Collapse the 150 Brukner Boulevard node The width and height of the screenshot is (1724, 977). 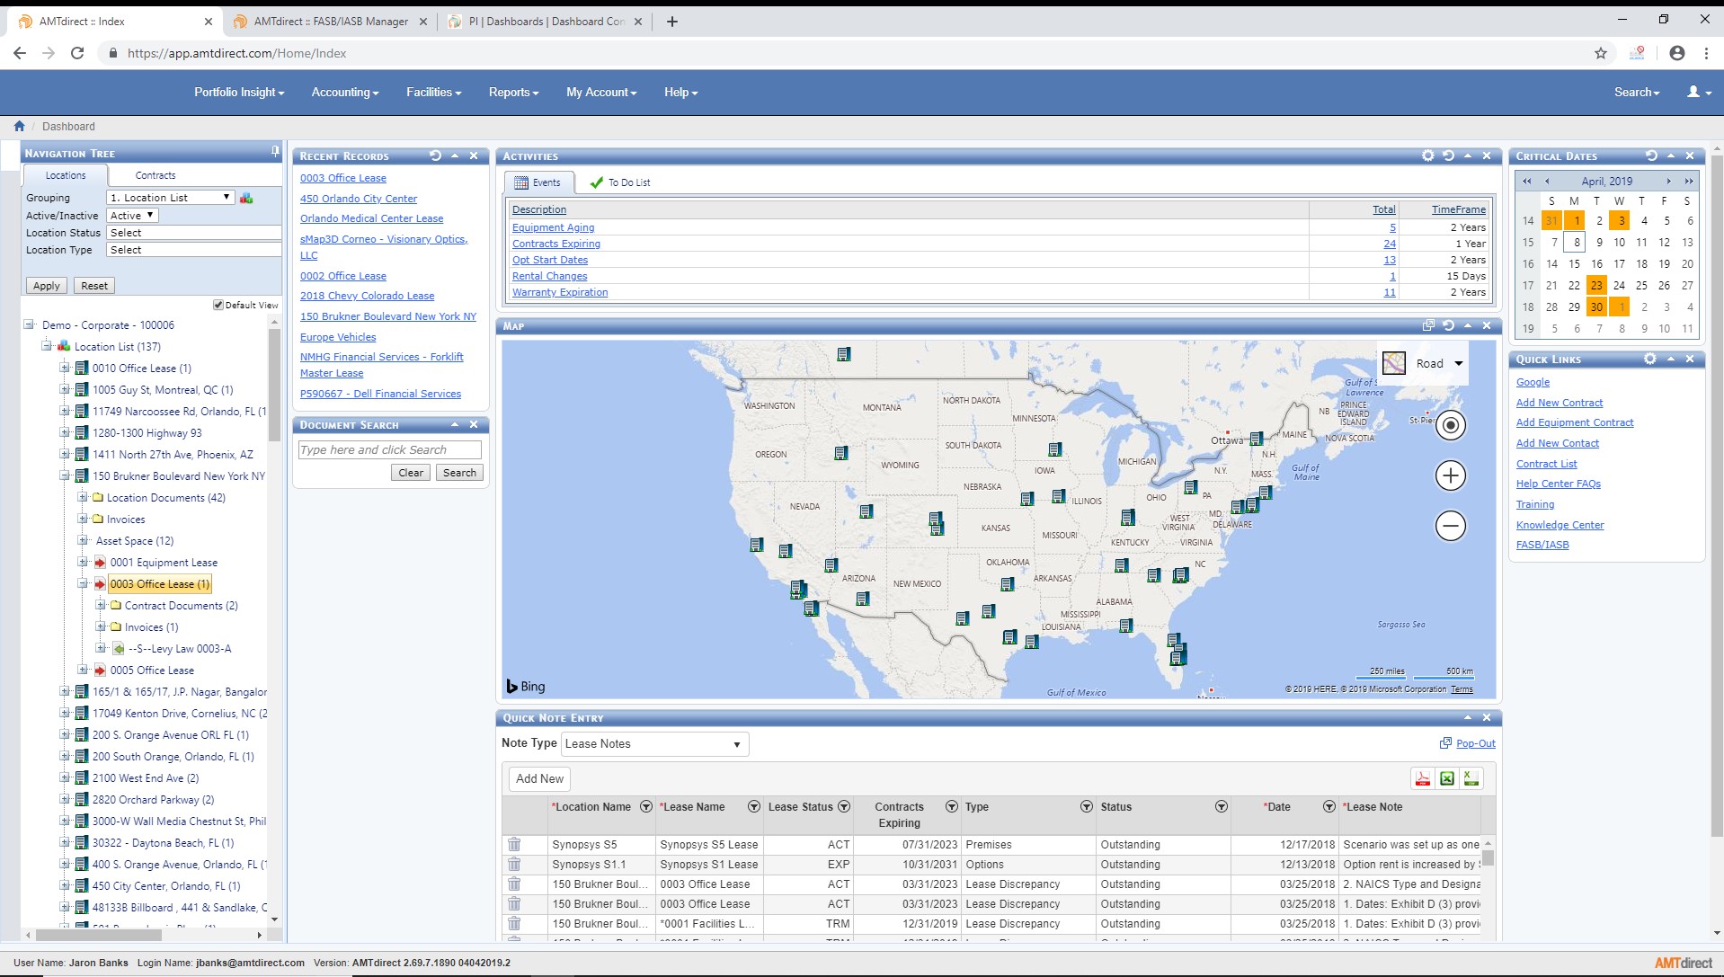click(x=65, y=475)
